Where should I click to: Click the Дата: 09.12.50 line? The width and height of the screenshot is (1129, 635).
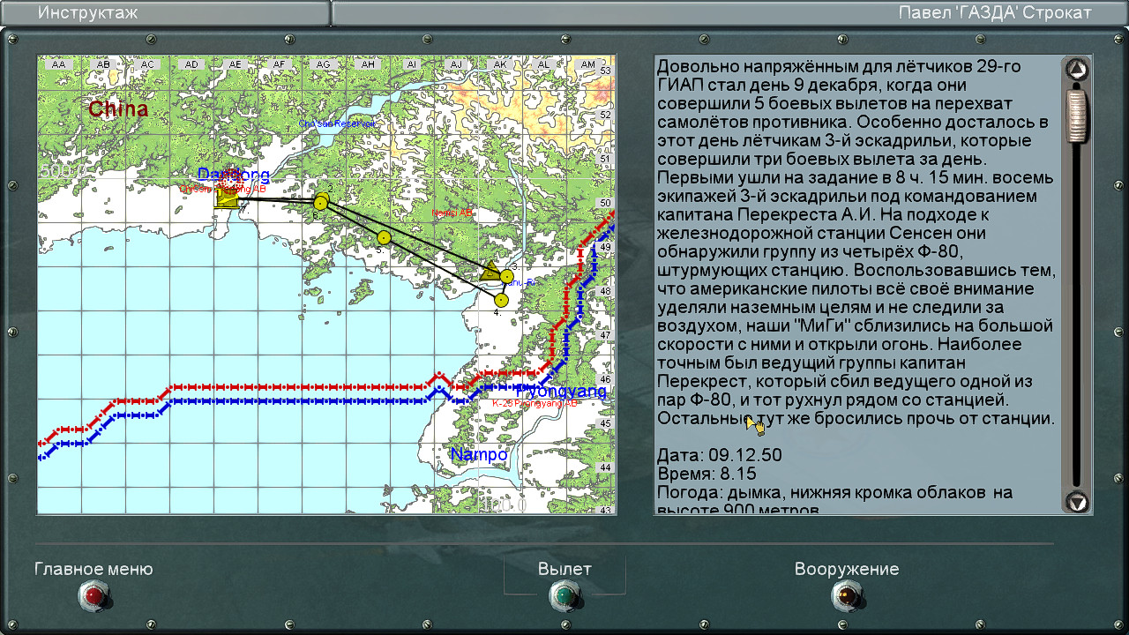pos(719,455)
